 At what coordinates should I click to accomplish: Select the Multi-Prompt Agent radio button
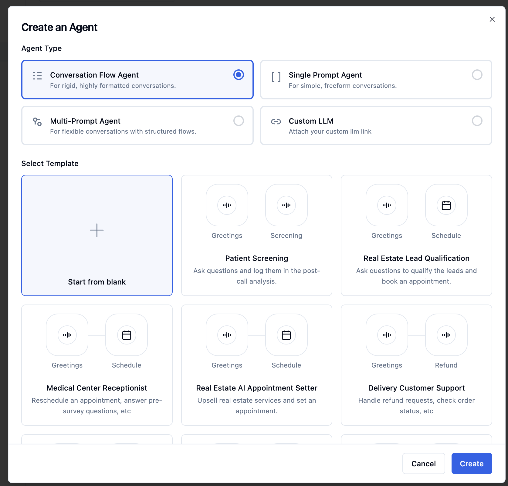click(x=239, y=121)
